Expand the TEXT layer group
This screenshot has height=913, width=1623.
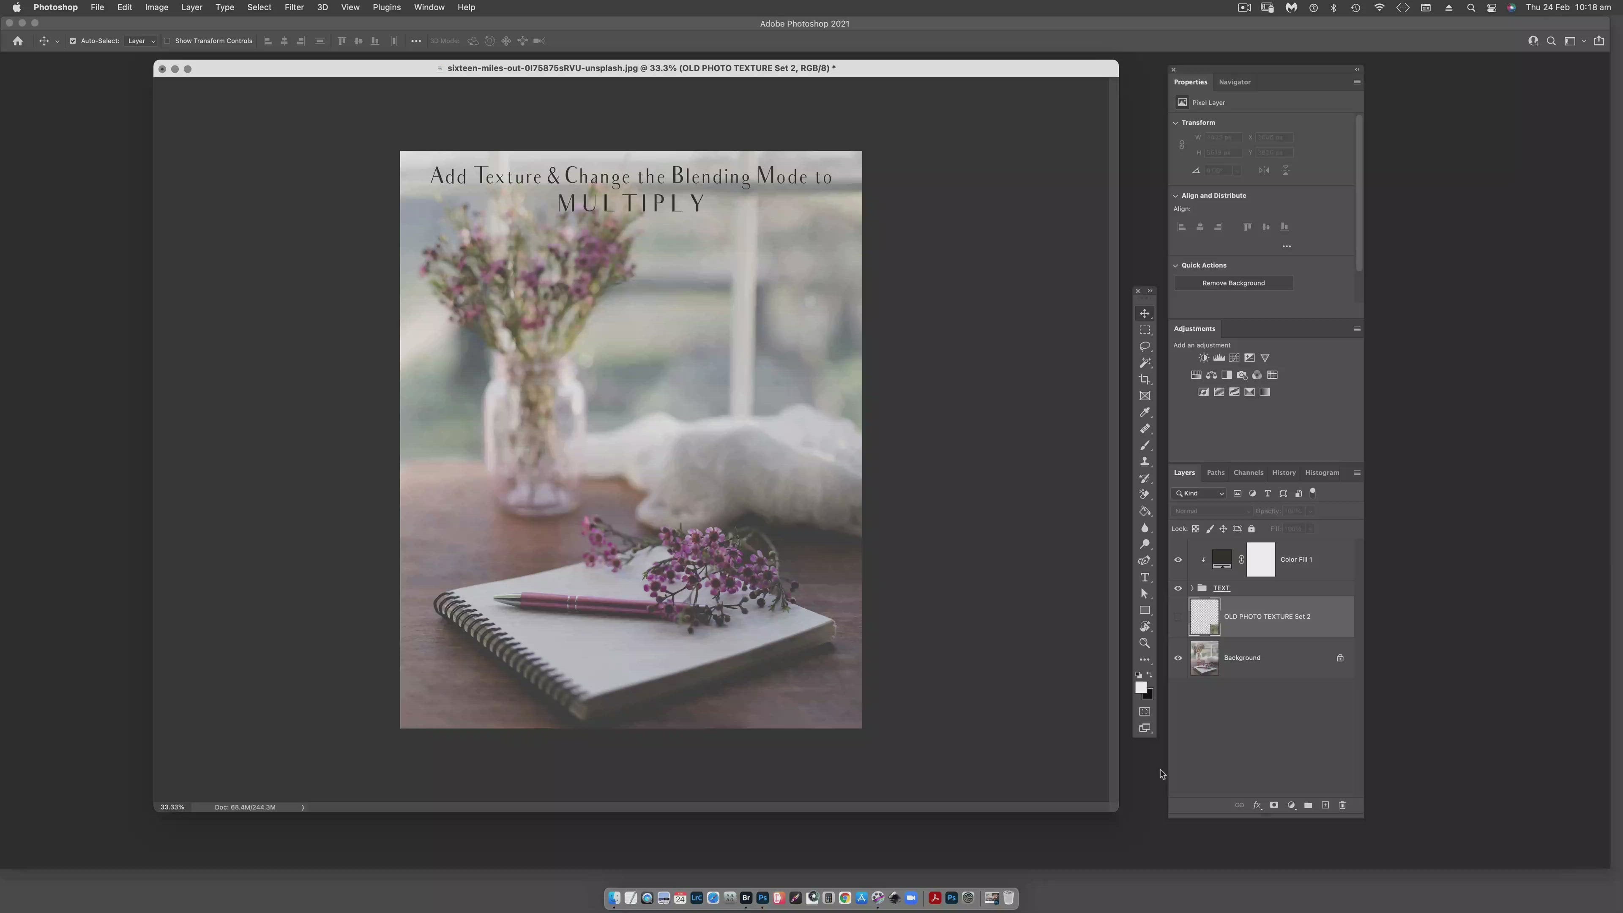coord(1192,588)
